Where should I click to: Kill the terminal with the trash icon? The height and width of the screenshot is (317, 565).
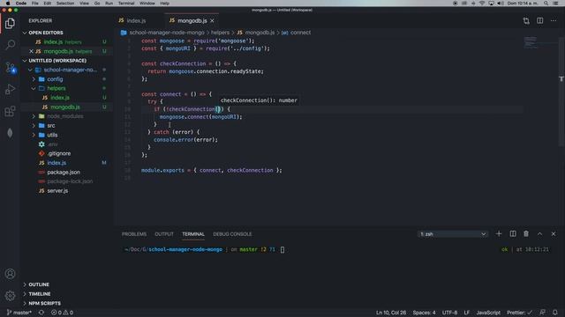(526, 234)
